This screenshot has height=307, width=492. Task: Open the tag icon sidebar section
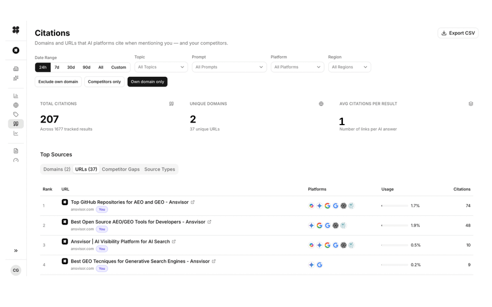[x=16, y=114]
